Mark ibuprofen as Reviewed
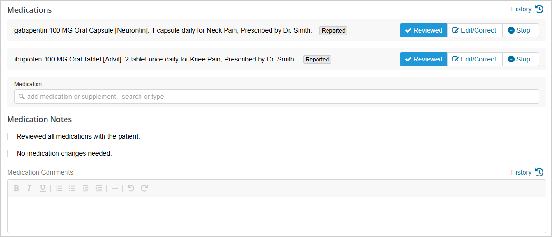Screen dimensions: 552x237 tap(423, 59)
